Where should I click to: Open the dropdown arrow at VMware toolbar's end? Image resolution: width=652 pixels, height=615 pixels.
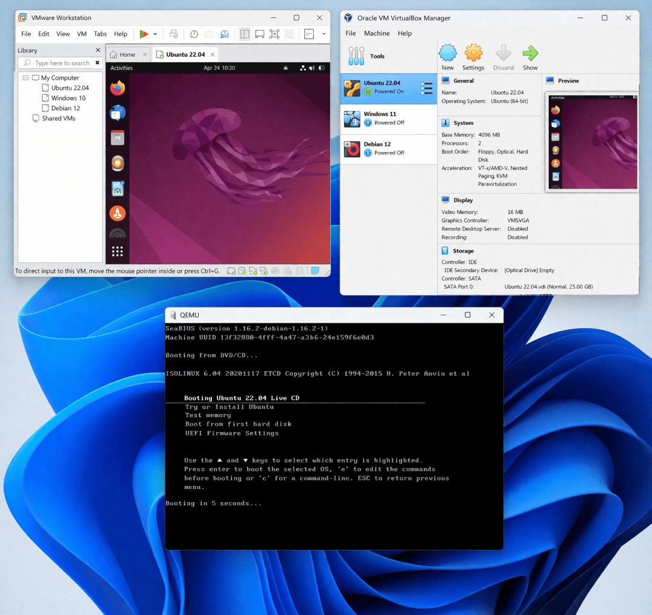coord(324,34)
